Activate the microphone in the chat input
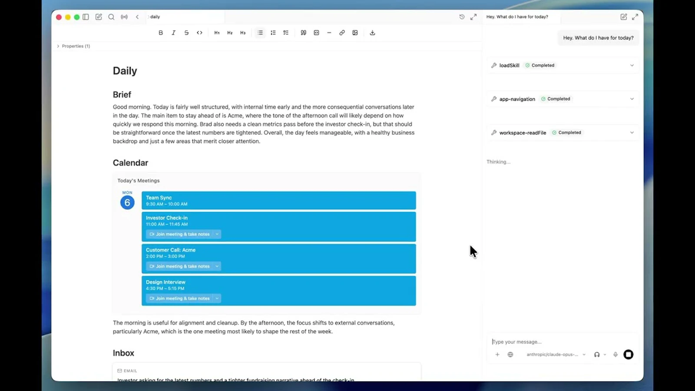Image resolution: width=695 pixels, height=391 pixels. 616,355
